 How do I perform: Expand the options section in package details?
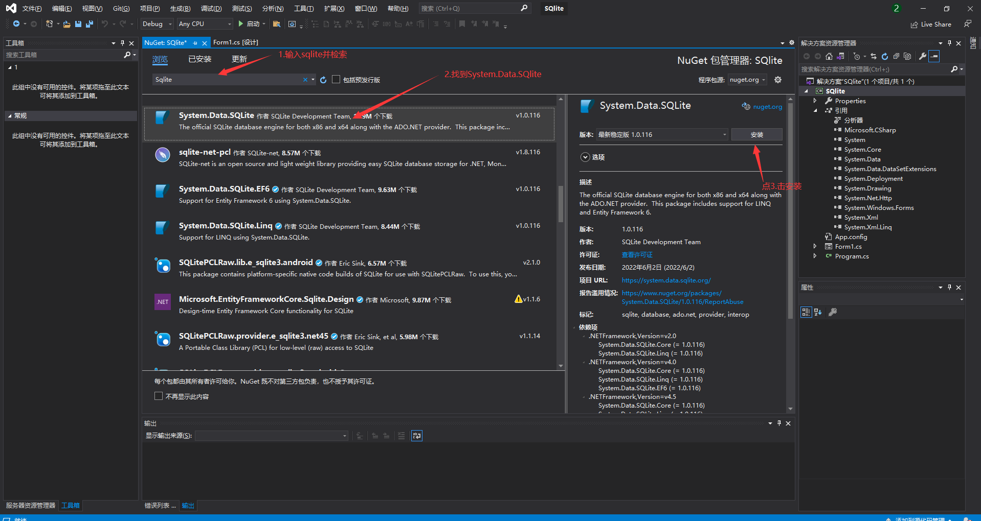tap(586, 157)
